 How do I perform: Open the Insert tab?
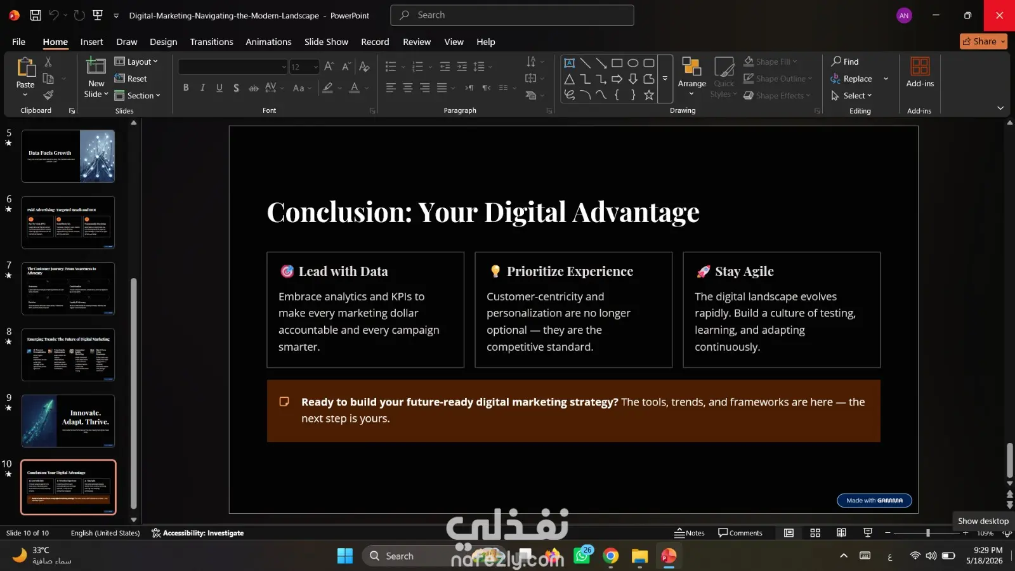coord(91,42)
